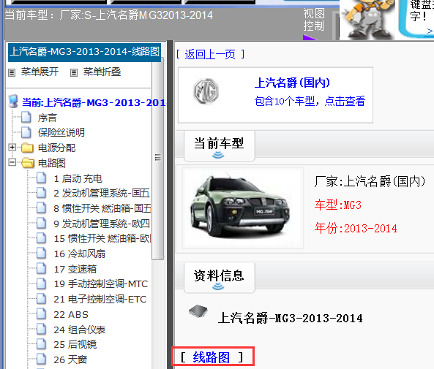Open 22 ABS diagram

[x=71, y=314]
